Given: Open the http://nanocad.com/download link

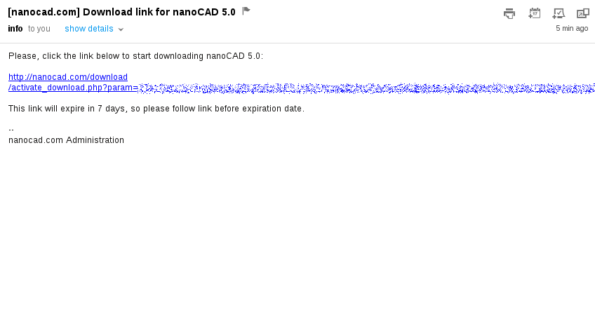Looking at the screenshot, I should [x=68, y=76].
